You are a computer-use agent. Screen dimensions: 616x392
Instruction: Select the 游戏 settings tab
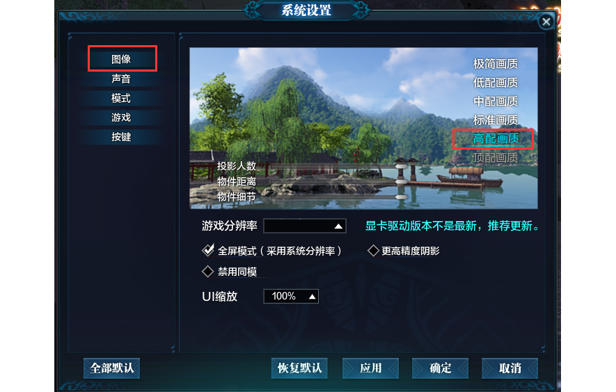[x=121, y=117]
